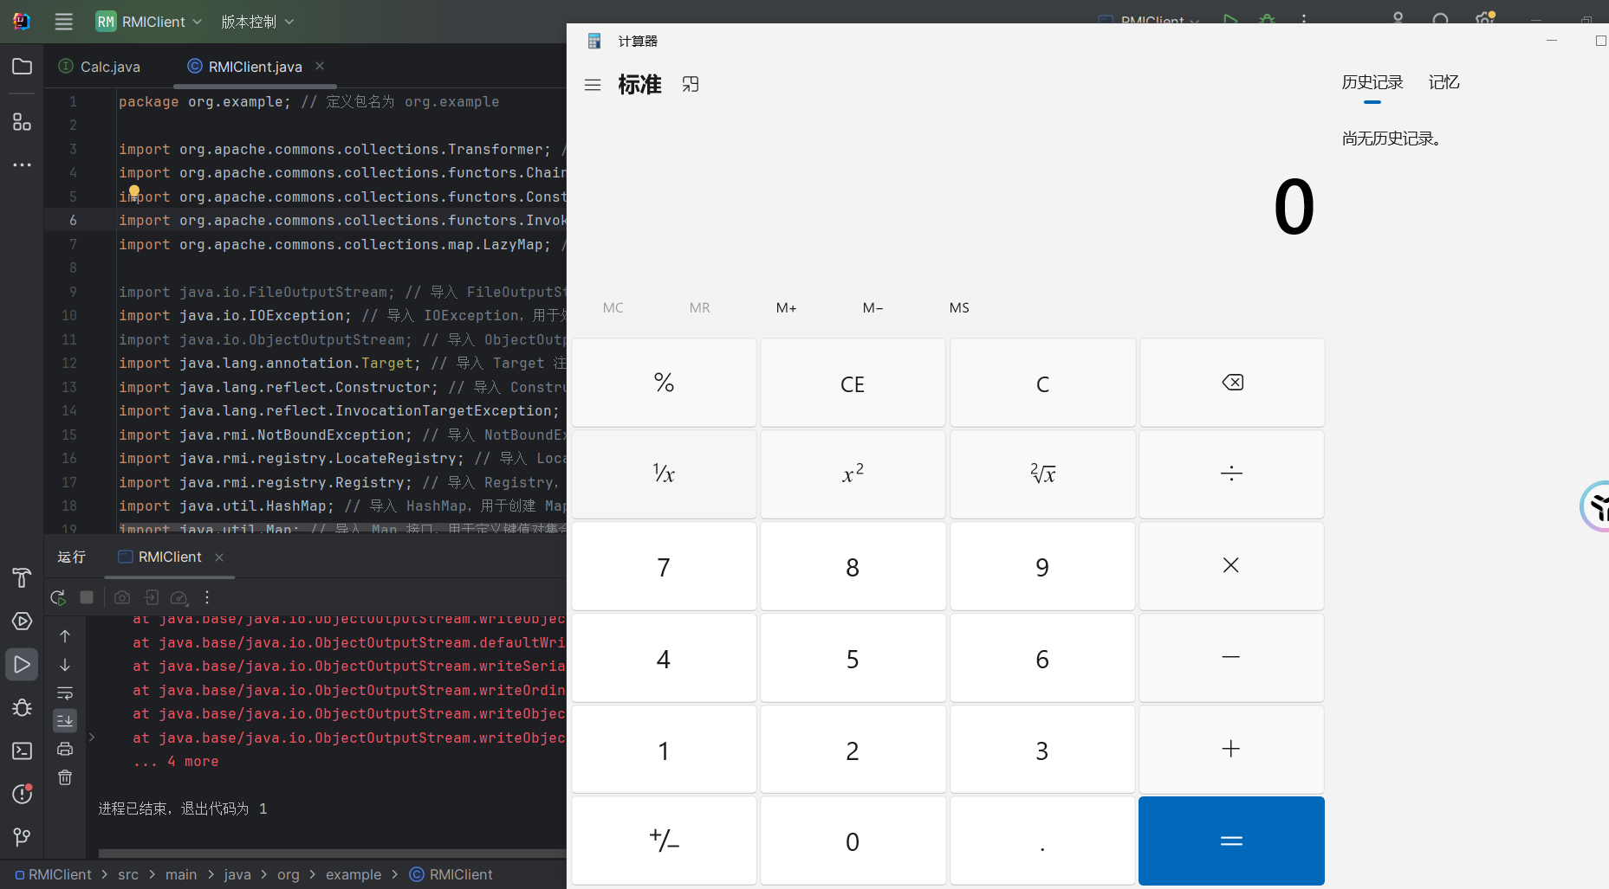Switch to the 记忆 tab in calculator
The image size is (1609, 889).
pos(1444,82)
